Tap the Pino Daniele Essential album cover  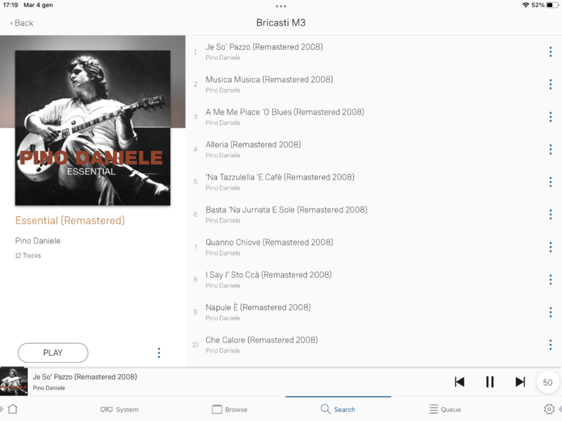[93, 128]
